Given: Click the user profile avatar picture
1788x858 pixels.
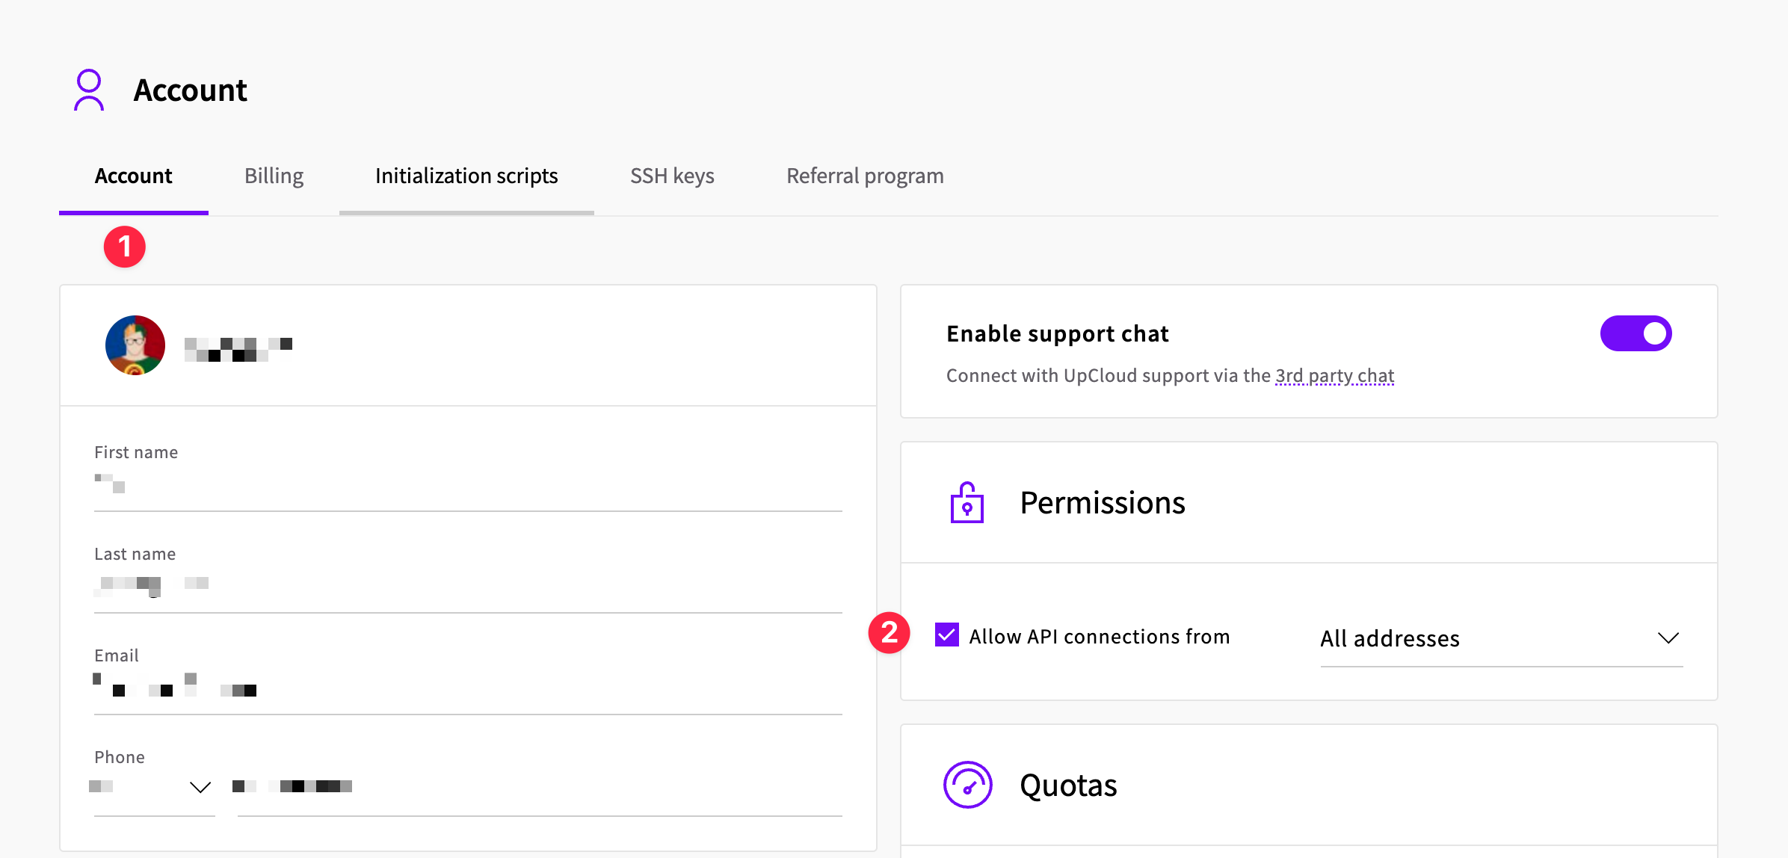Looking at the screenshot, I should tap(135, 345).
